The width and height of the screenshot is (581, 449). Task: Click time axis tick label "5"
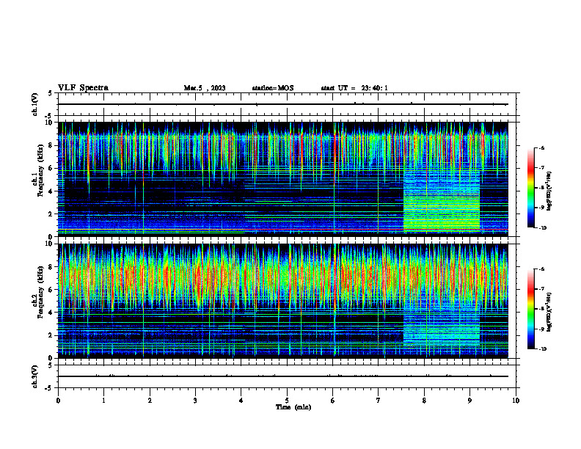(x=287, y=401)
